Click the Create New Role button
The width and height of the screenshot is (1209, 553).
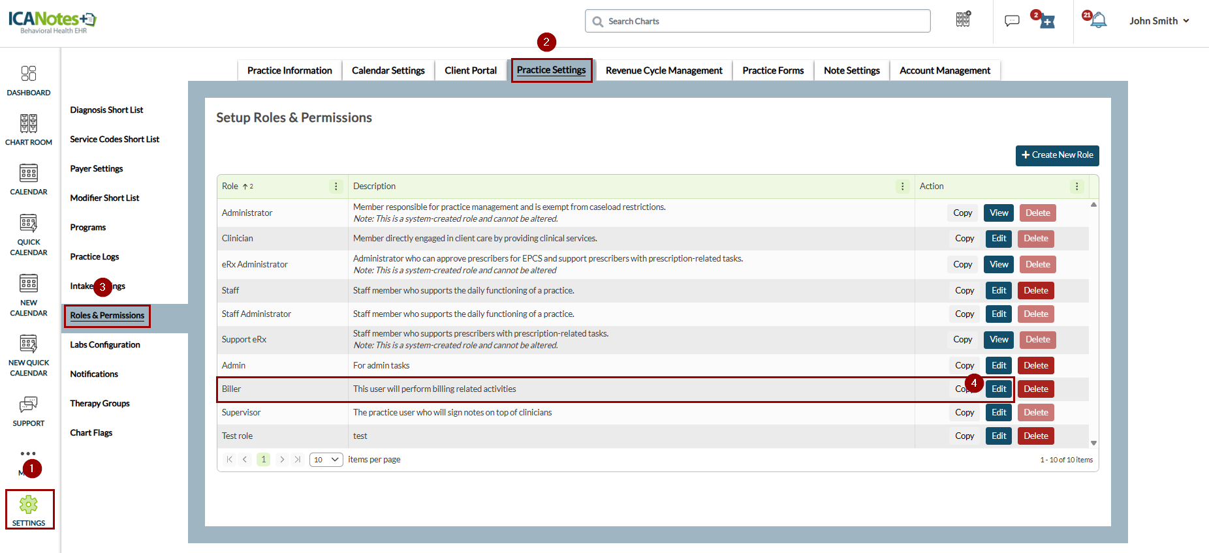coord(1057,155)
